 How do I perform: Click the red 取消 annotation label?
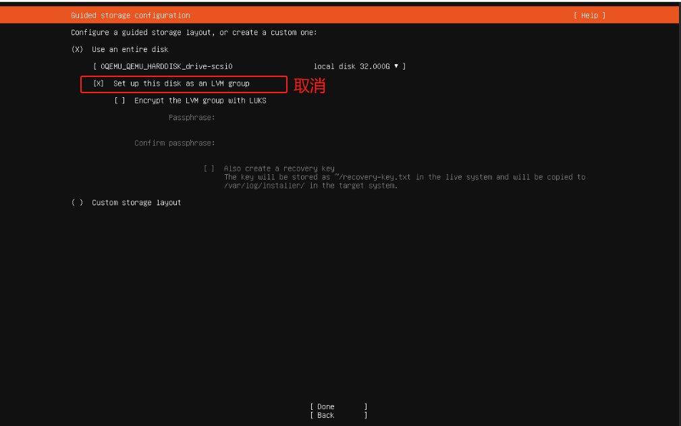(x=310, y=85)
